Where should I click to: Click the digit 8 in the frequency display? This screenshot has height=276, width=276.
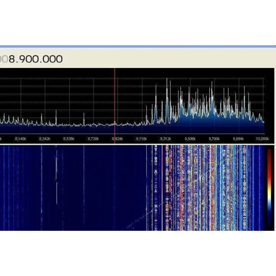coord(12,59)
